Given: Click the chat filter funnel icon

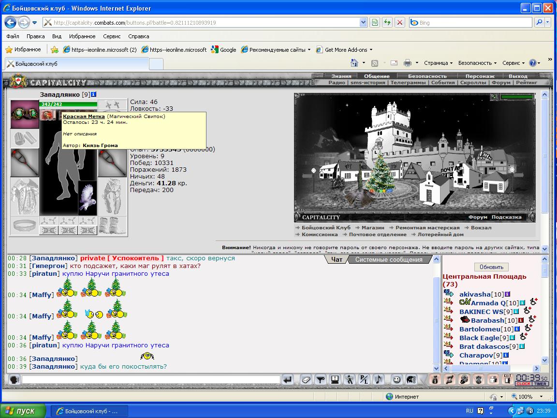Looking at the screenshot, I should (321, 380).
